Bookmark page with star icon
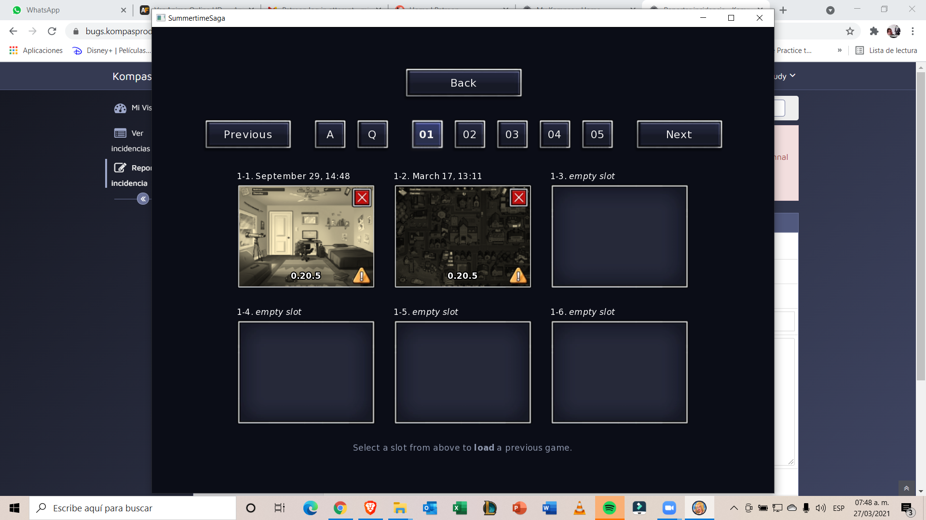Image resolution: width=926 pixels, height=520 pixels. [x=850, y=31]
